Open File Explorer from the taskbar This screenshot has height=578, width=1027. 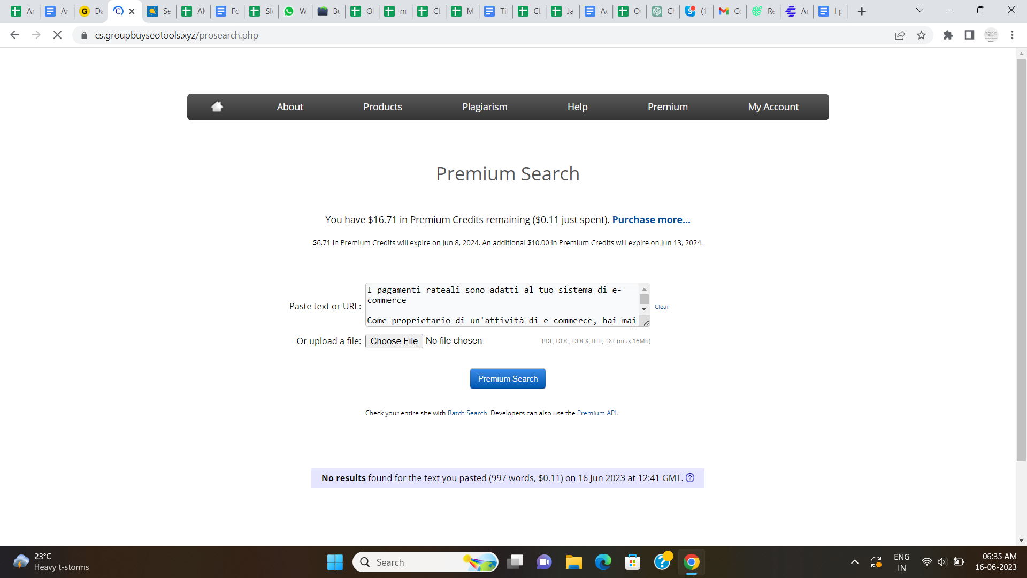click(573, 562)
